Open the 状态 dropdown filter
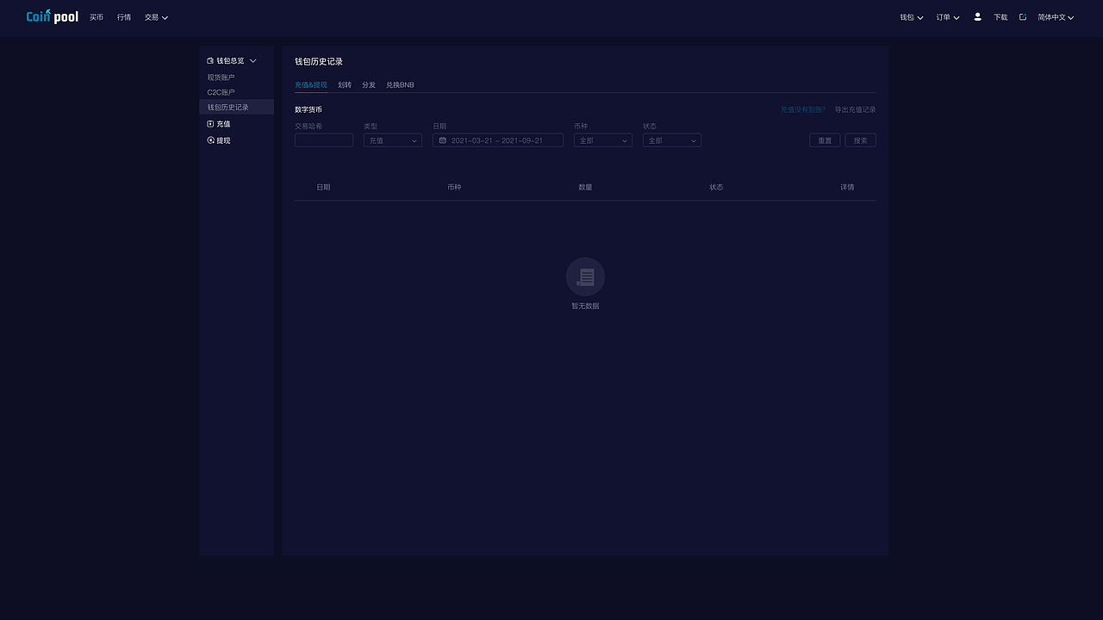This screenshot has height=620, width=1103. (x=672, y=140)
